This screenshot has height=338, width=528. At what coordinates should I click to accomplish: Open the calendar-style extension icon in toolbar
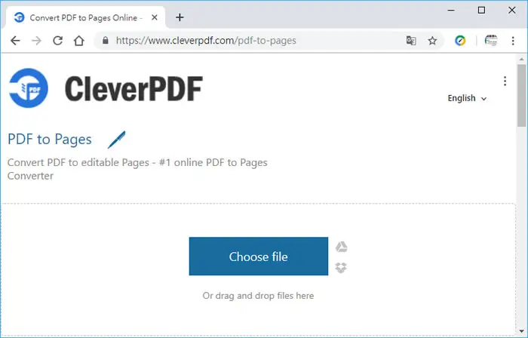tap(491, 41)
